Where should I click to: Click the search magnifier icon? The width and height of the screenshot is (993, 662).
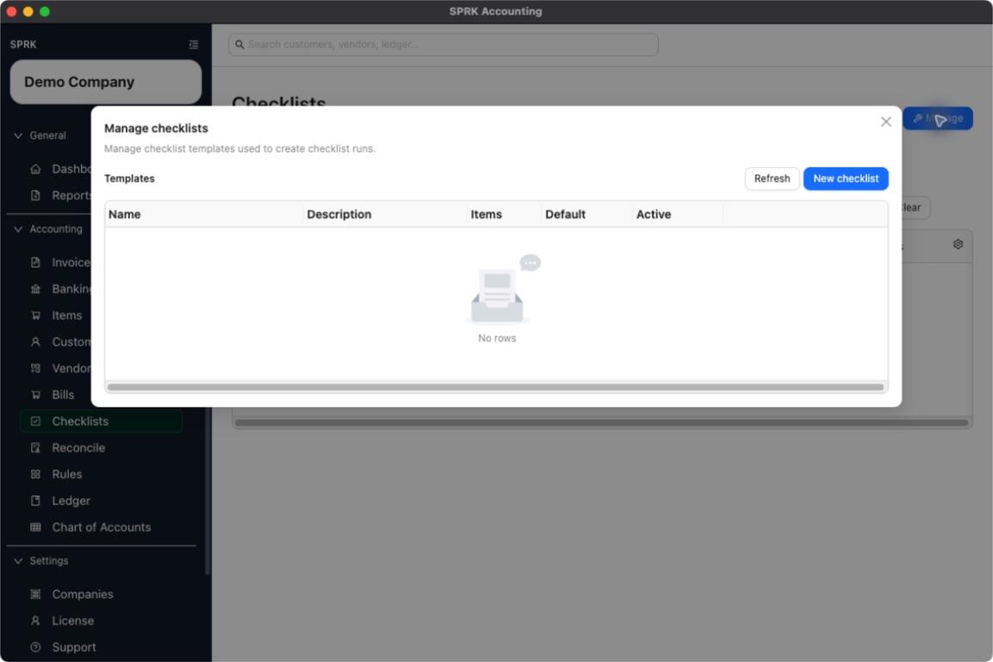[x=240, y=44]
